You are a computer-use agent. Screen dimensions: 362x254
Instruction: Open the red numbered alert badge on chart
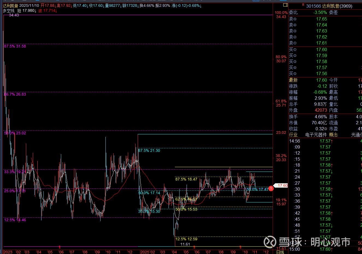pyautogui.click(x=271, y=188)
